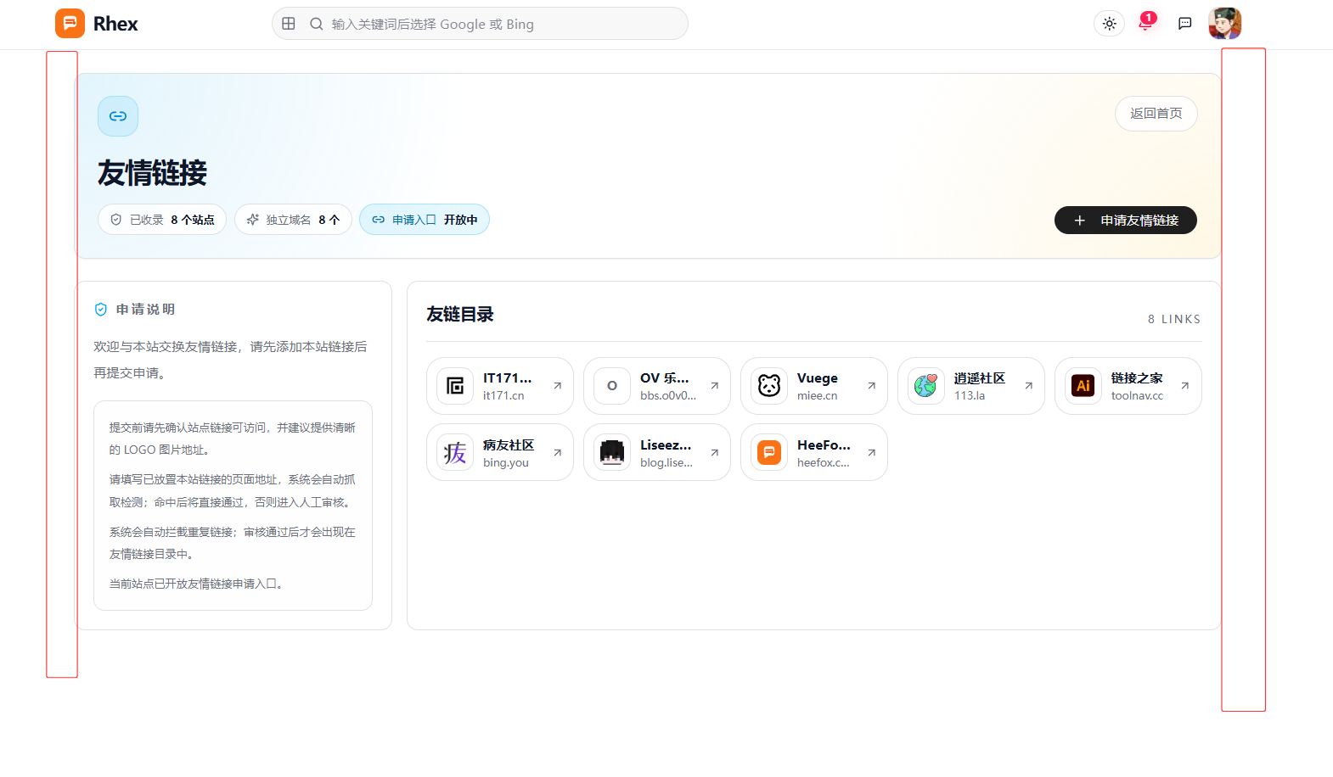Click the orange Rhex logo icon
Screen dimensions: 1333x777
(x=70, y=24)
